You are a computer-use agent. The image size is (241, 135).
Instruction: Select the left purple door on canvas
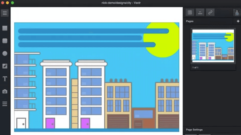coord(50,123)
